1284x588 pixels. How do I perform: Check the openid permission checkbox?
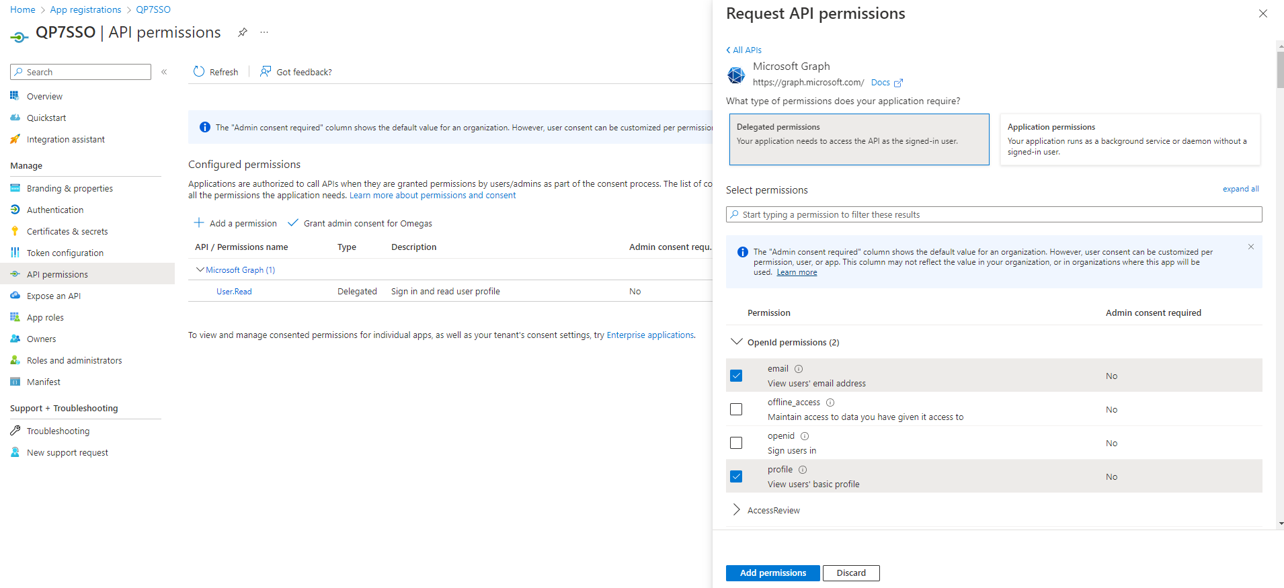(x=736, y=443)
